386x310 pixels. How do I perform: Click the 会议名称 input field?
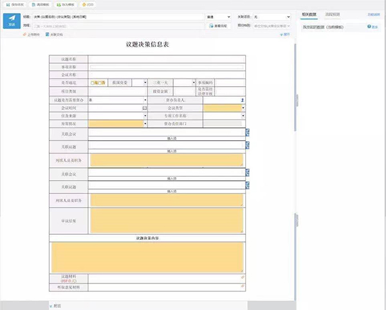pos(167,75)
